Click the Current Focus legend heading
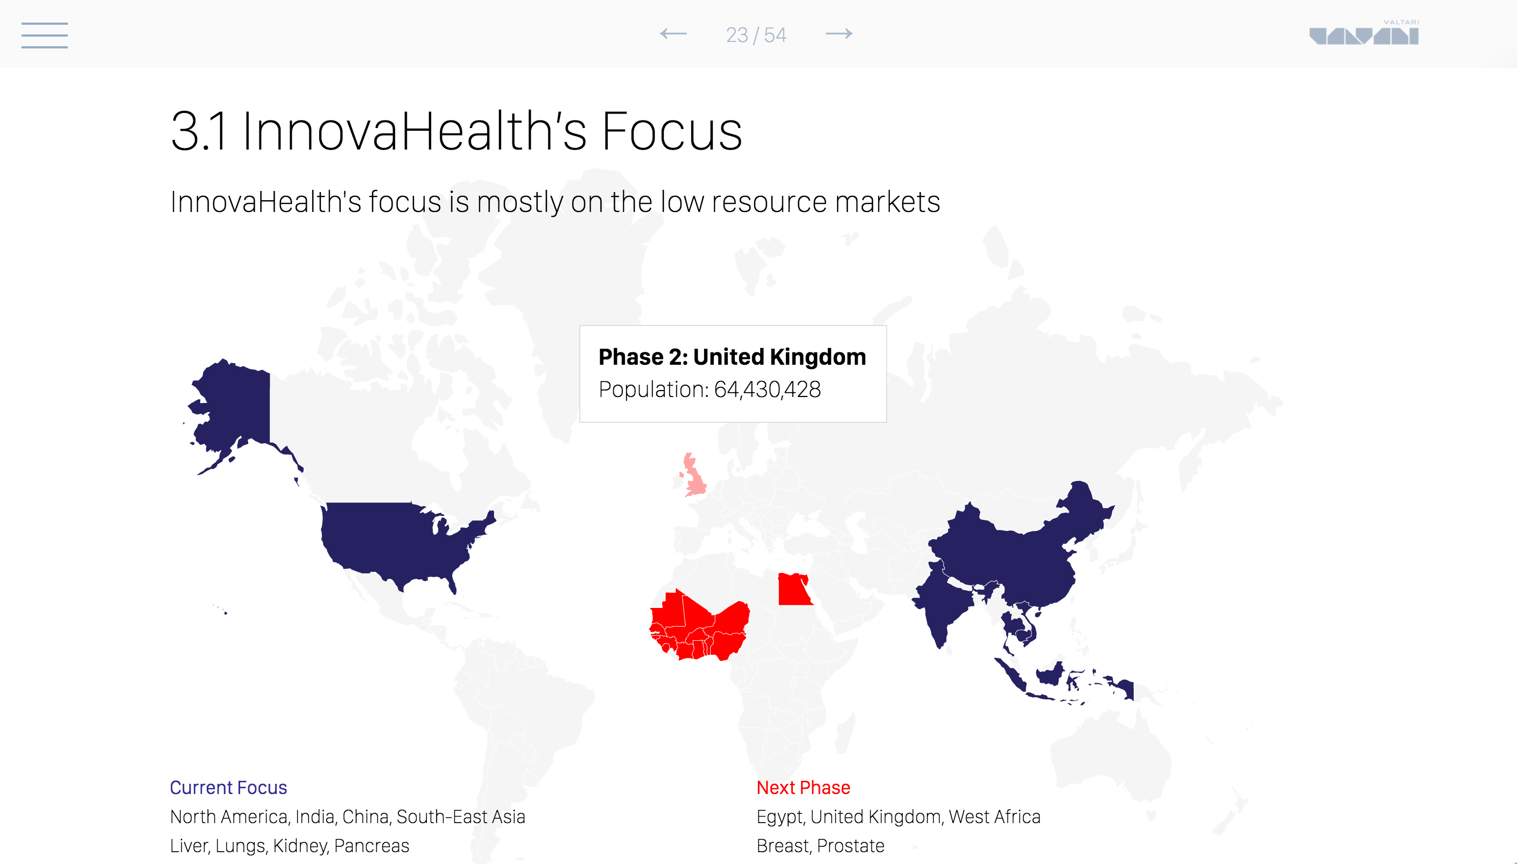Image resolution: width=1517 pixels, height=864 pixels. point(228,788)
